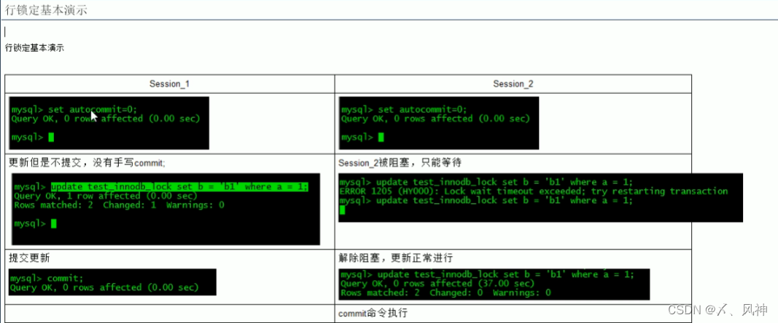Click the text 更新但是不提交，没有手写commit;
The height and width of the screenshot is (323, 778).
(x=87, y=162)
